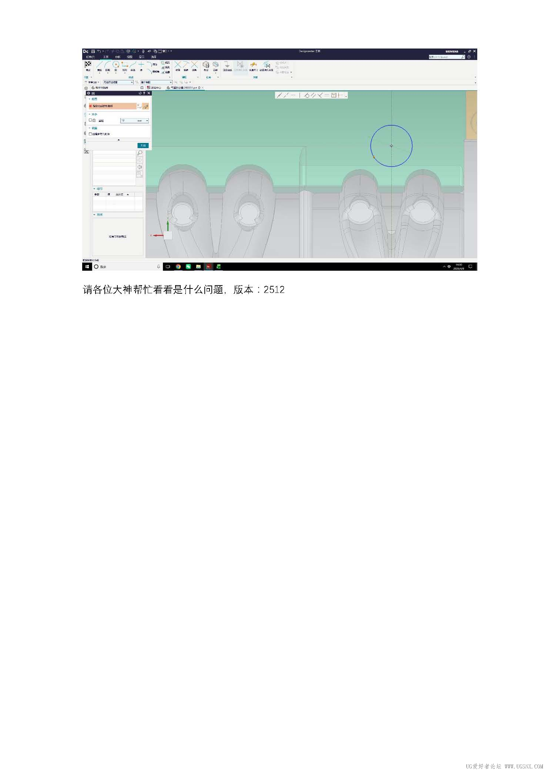This screenshot has width=545, height=771.
Task: Toggle the diameter checkbox in Size section
Action: [90, 120]
